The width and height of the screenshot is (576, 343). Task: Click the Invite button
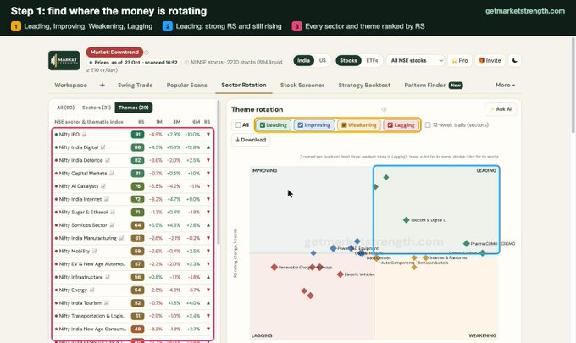(x=490, y=60)
